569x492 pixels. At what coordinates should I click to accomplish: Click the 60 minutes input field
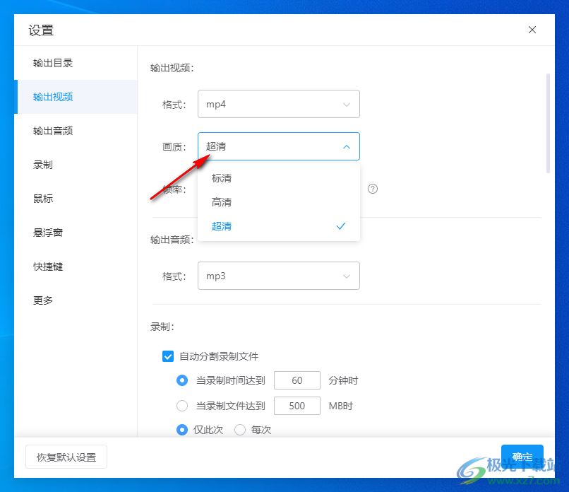tap(297, 380)
